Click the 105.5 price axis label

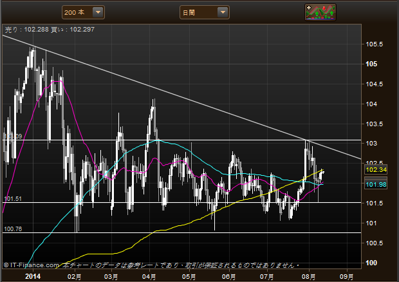coord(374,44)
